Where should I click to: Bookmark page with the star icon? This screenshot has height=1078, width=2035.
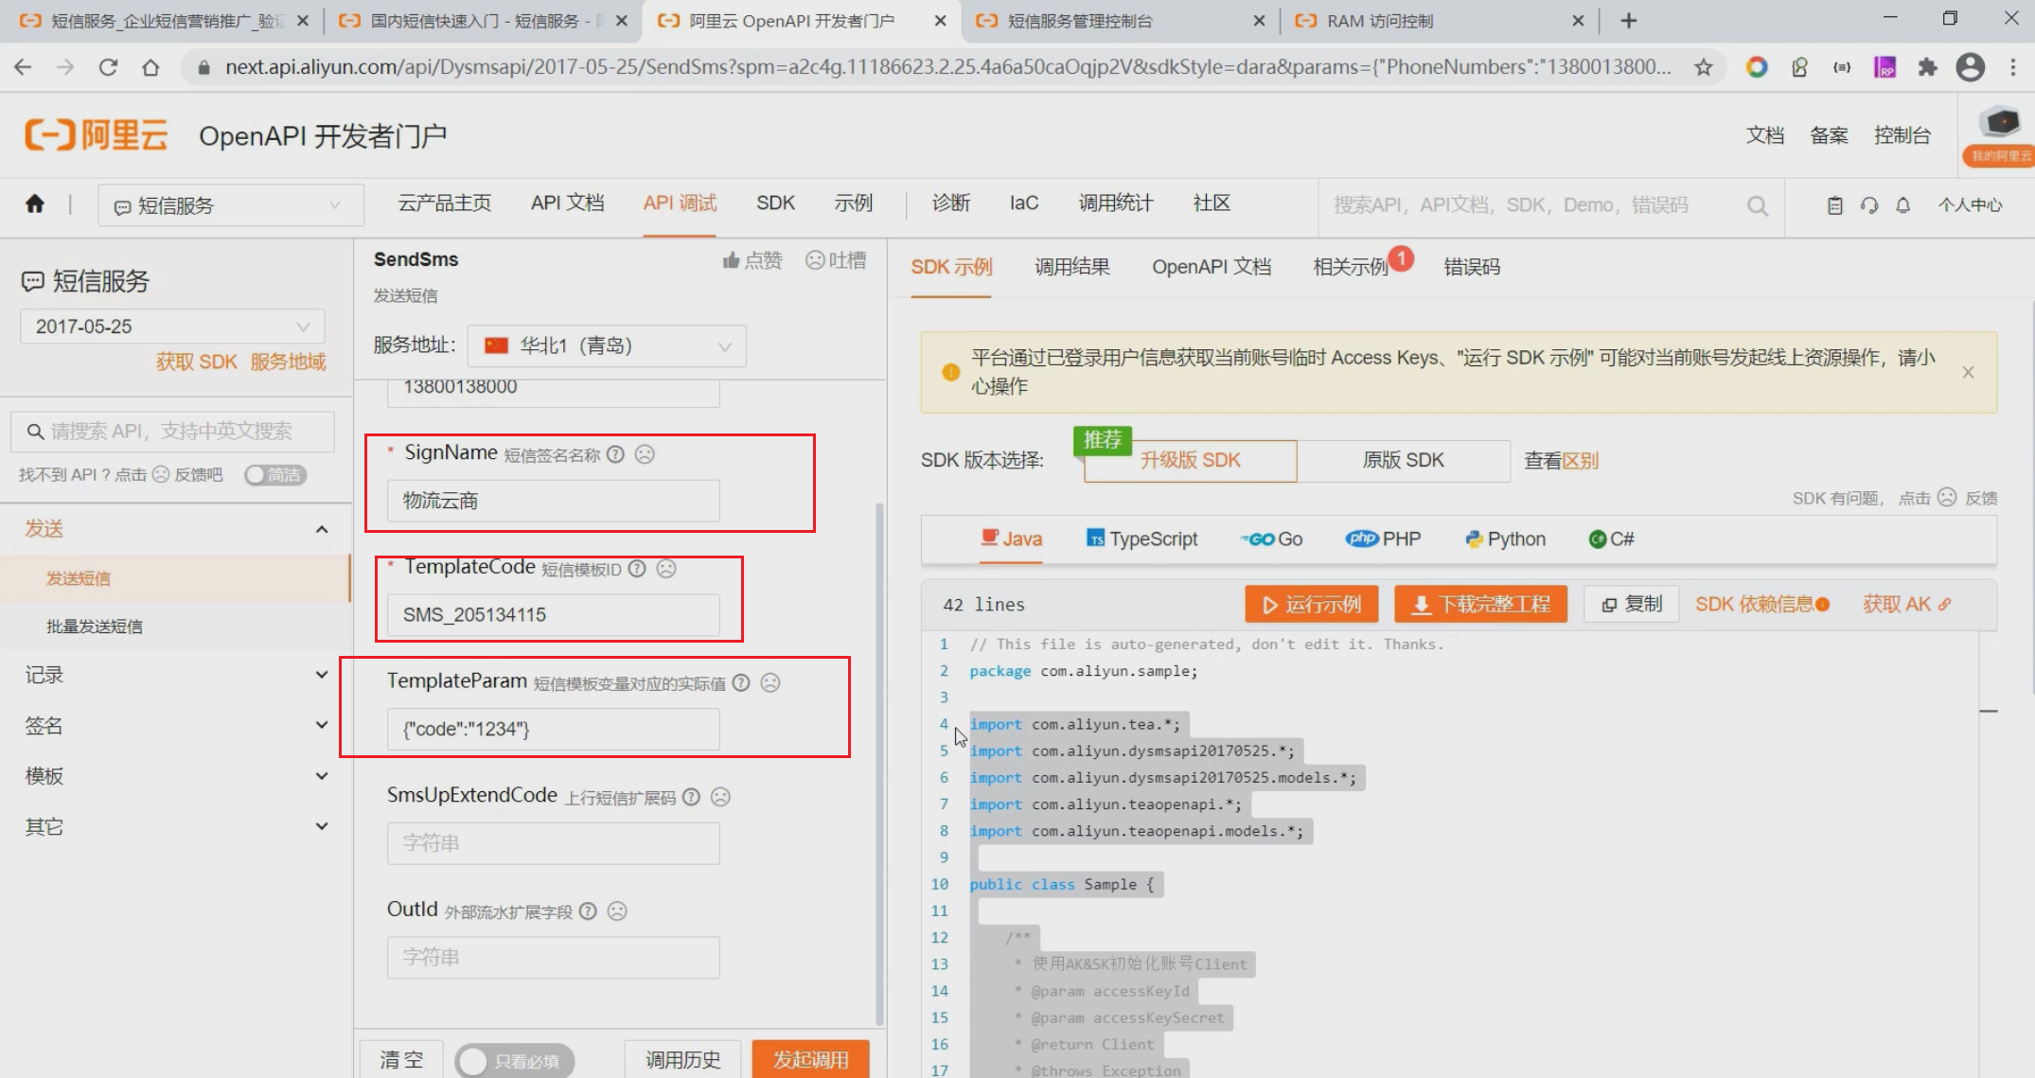tap(1703, 67)
